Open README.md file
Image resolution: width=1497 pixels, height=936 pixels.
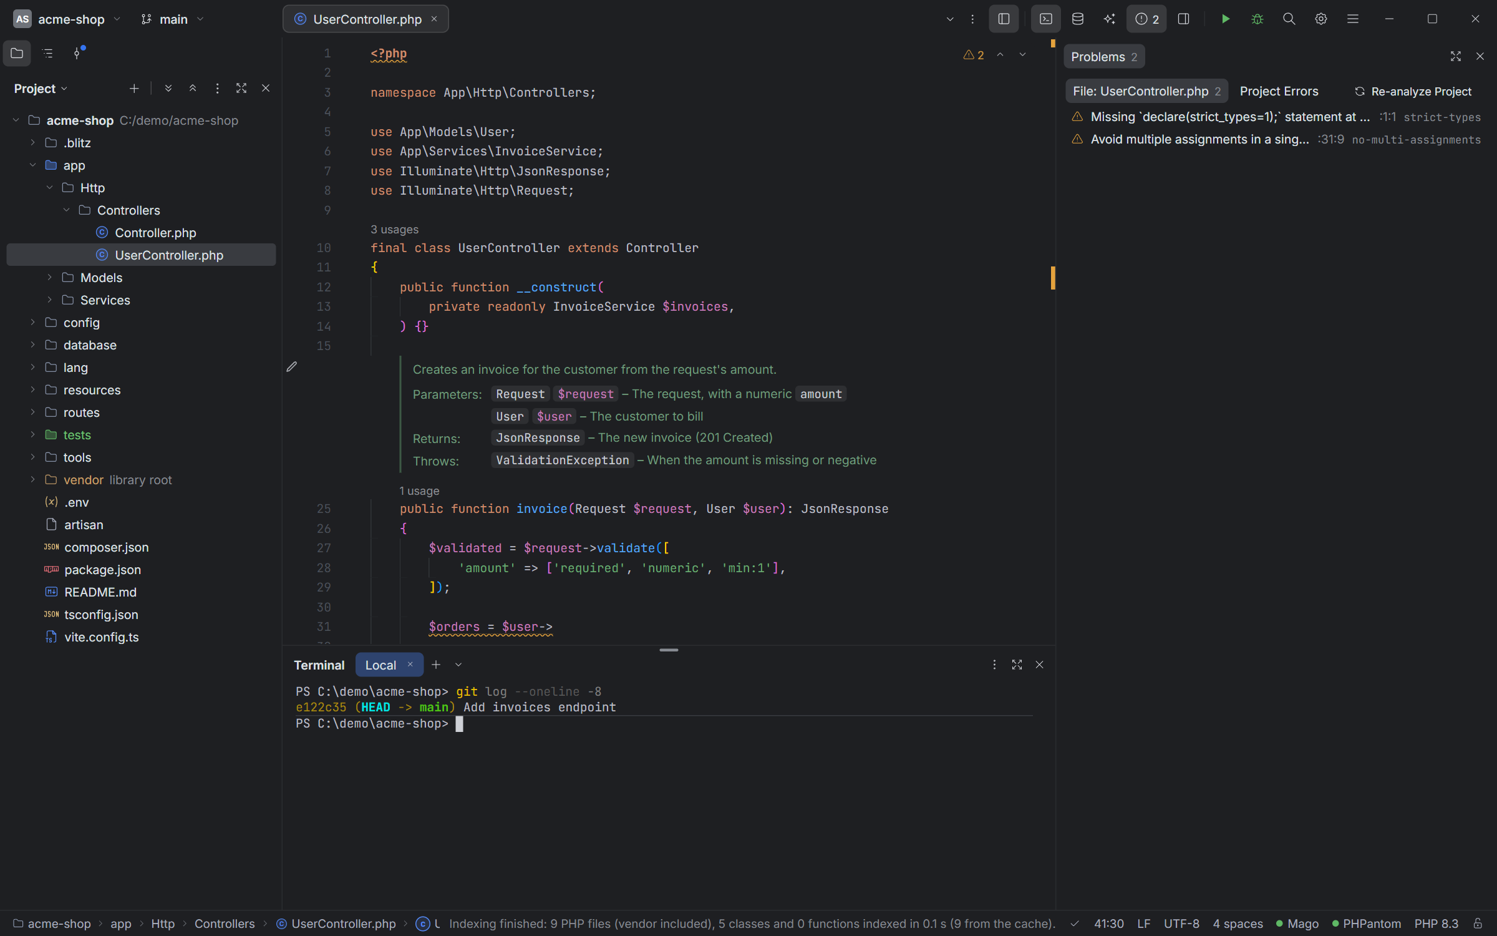click(141, 592)
